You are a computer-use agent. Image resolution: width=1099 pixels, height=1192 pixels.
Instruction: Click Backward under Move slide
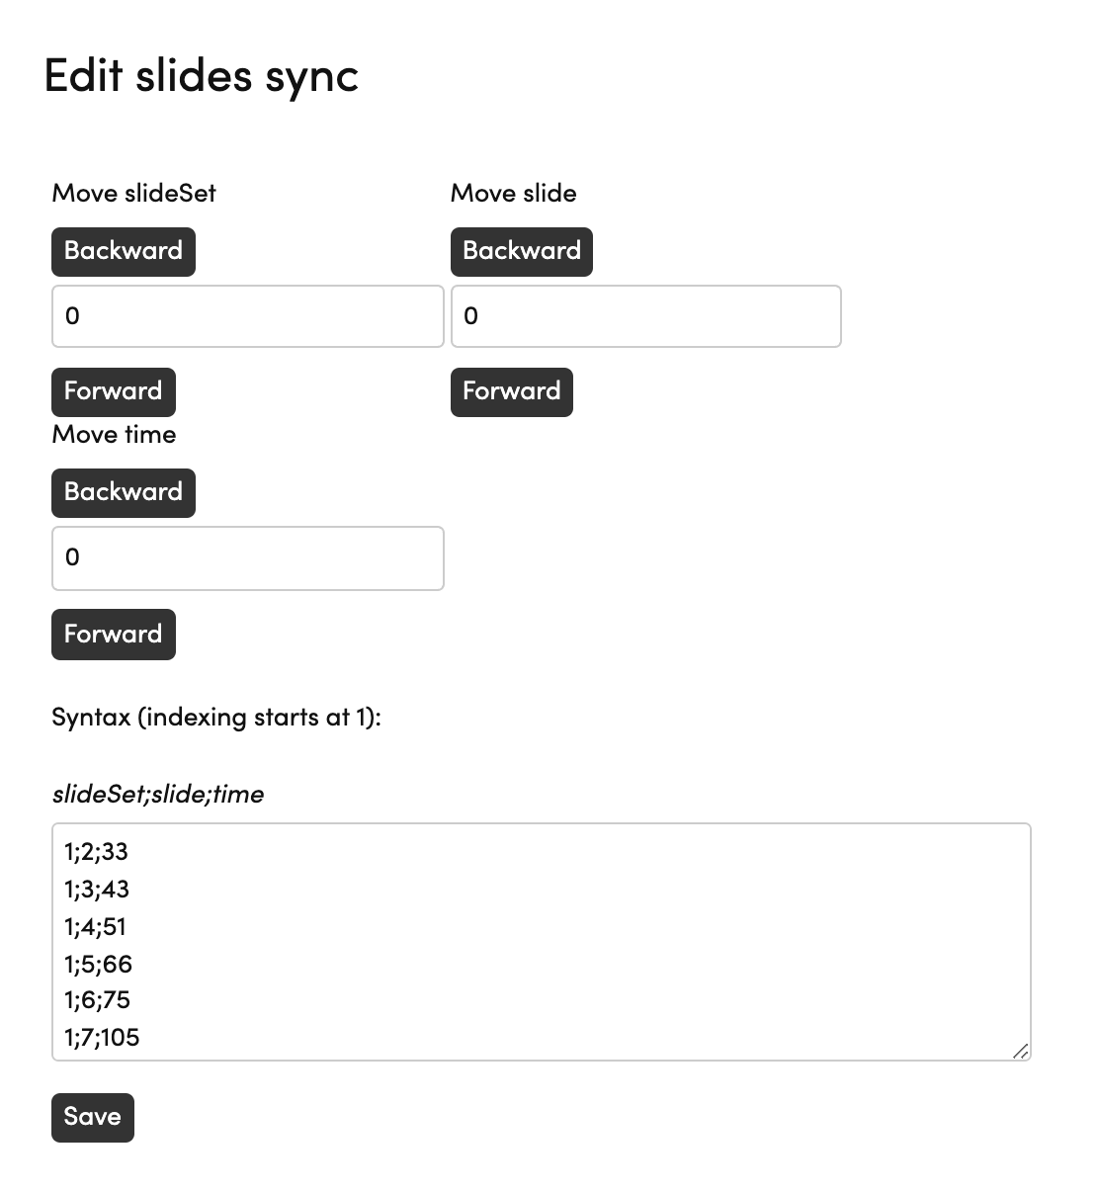click(x=521, y=251)
